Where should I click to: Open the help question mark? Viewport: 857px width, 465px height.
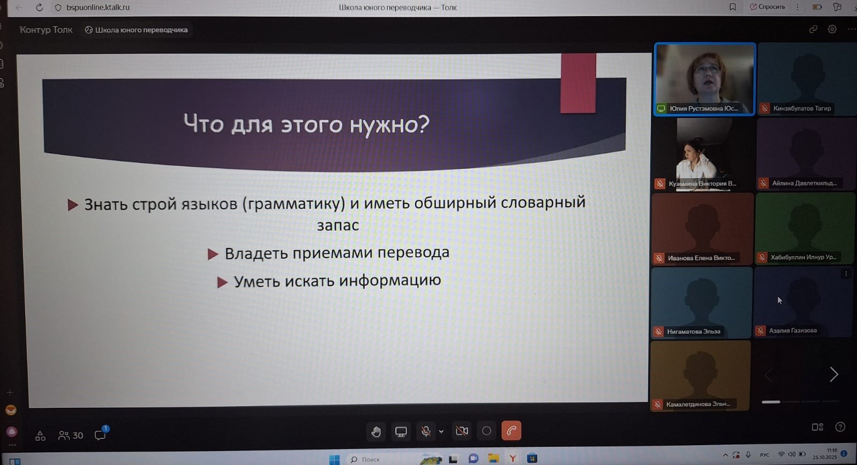(x=840, y=427)
